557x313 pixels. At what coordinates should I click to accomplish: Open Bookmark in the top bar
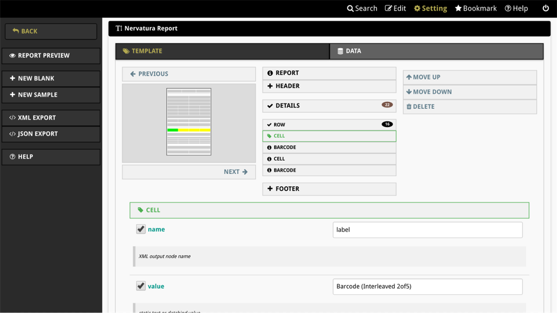[x=476, y=9]
